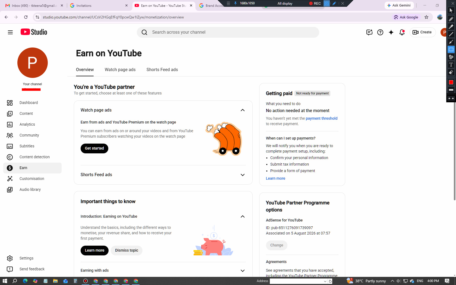
Task: Select the highlighter tool in annotation toolbar
Action: point(451,27)
